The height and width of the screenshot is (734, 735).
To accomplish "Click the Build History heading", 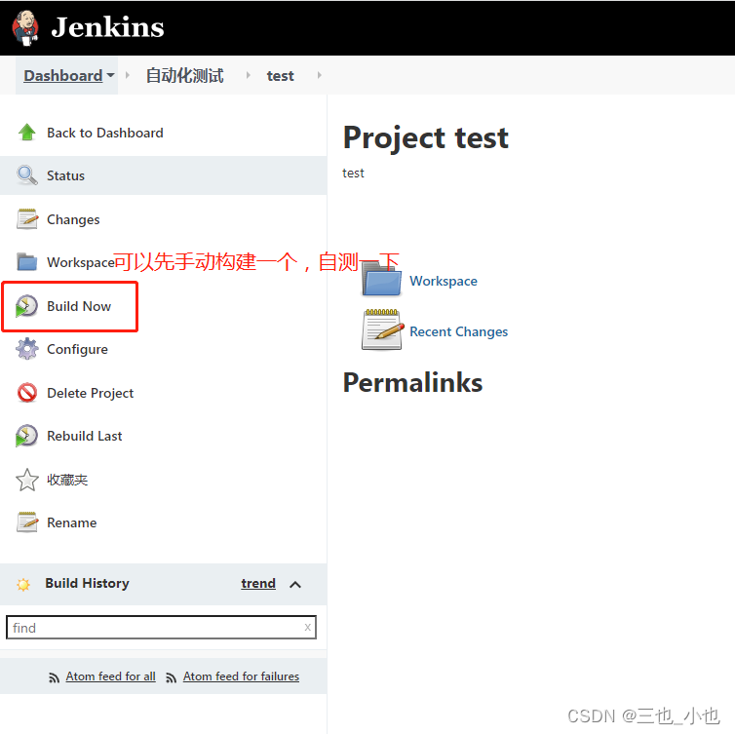I will point(87,583).
